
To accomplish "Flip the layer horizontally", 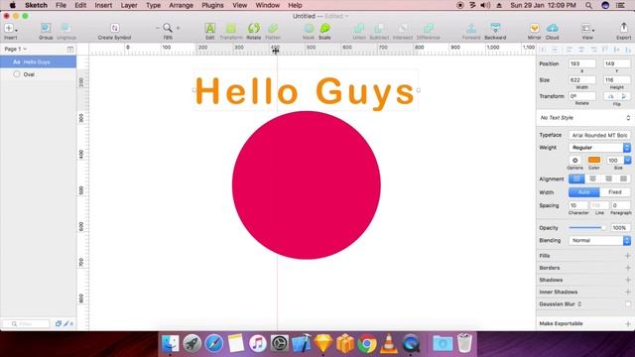I will pos(610,96).
